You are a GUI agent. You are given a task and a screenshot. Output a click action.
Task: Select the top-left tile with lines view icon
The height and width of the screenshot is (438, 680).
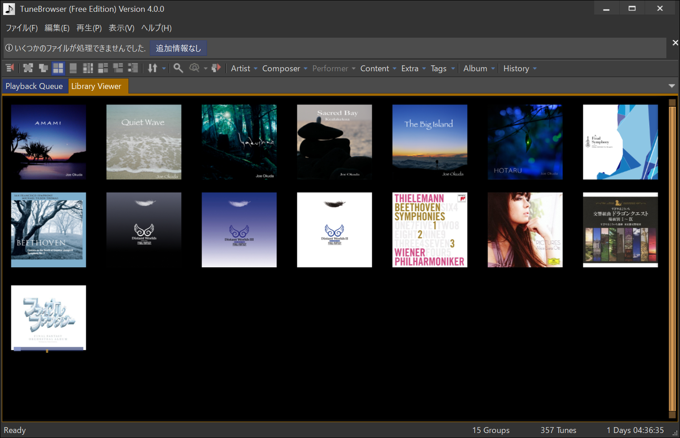(118, 68)
